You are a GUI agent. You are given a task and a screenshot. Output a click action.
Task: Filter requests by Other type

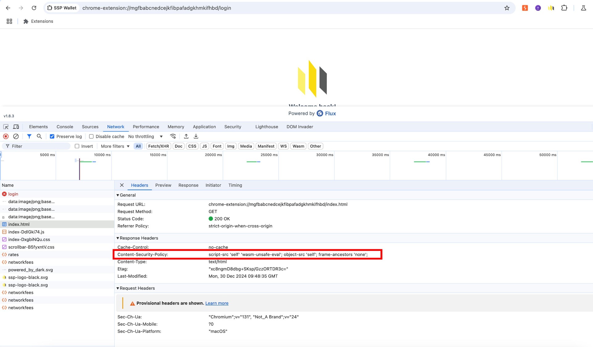[x=316, y=146]
